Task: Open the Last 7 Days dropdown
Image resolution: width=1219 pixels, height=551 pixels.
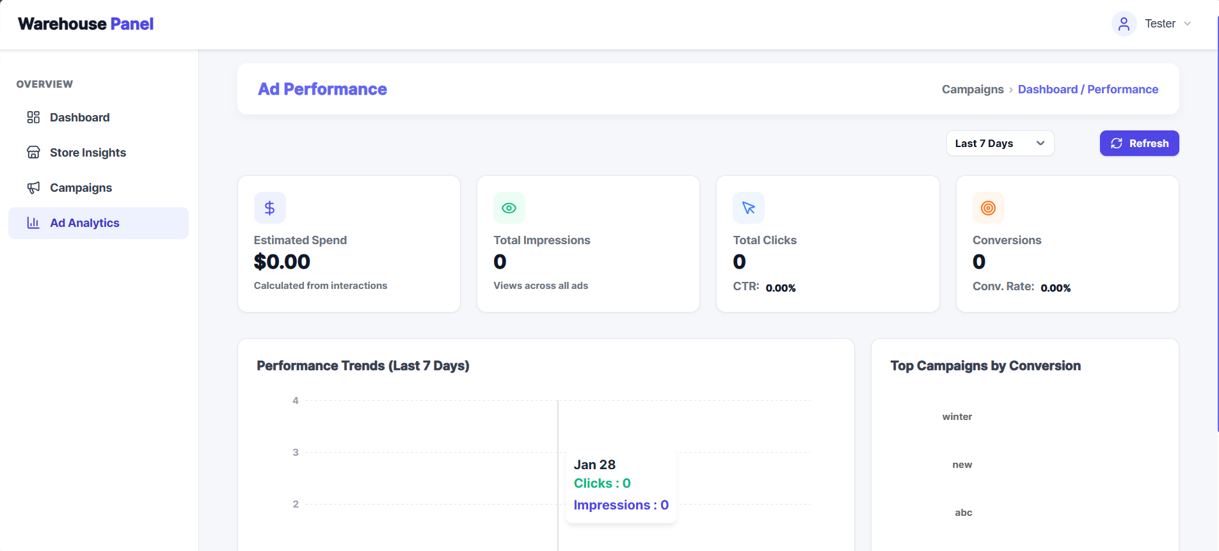Action: pyautogui.click(x=1000, y=143)
